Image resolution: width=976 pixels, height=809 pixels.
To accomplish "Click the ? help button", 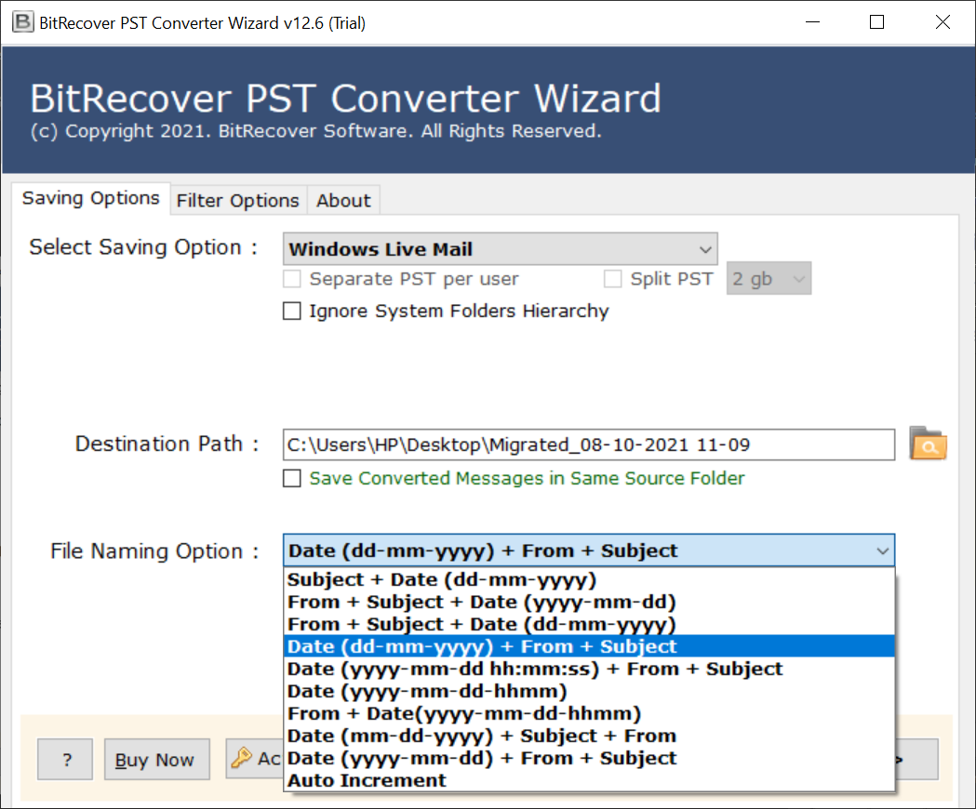I will (65, 759).
